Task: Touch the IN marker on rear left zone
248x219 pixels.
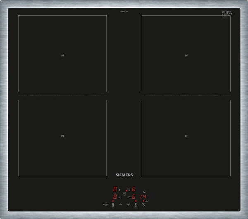Action: (62, 56)
